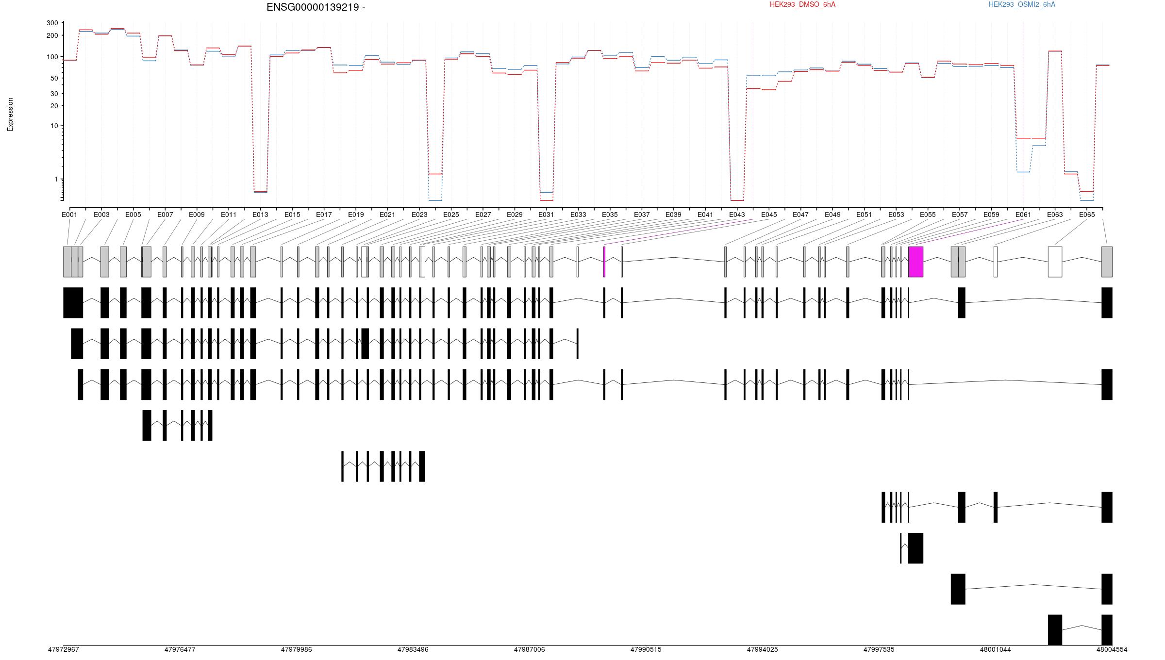Click the y-axis tick value 50

pos(54,79)
